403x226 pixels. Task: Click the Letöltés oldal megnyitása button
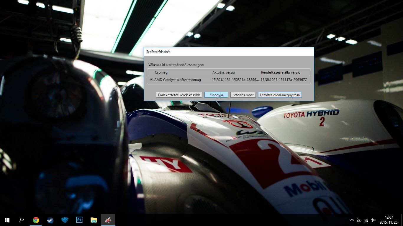(280, 95)
